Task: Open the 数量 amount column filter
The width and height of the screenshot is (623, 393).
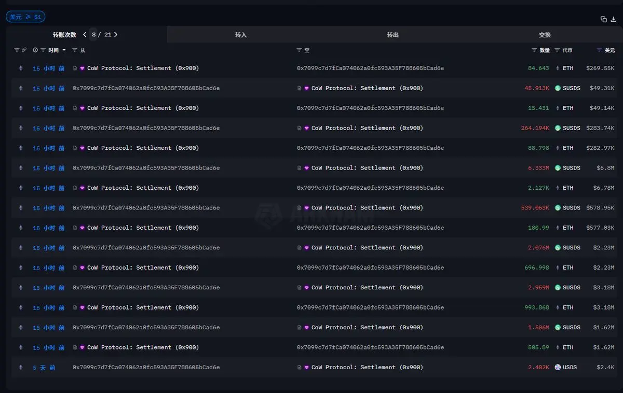Action: [x=534, y=50]
